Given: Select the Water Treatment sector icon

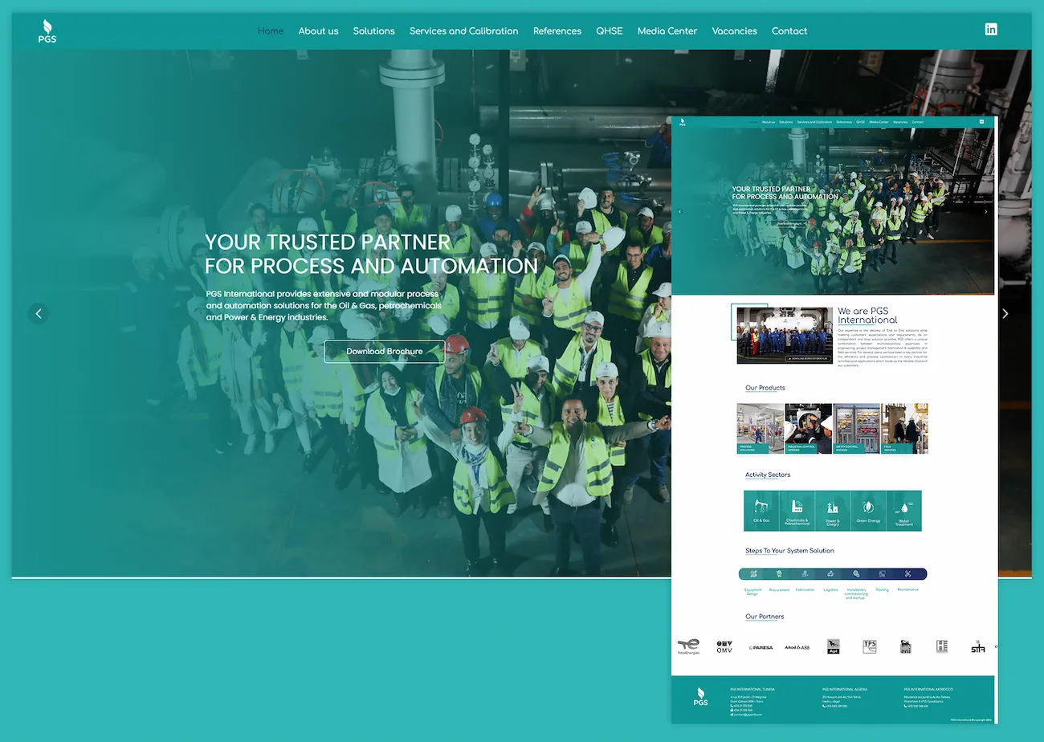Looking at the screenshot, I should pyautogui.click(x=904, y=511).
